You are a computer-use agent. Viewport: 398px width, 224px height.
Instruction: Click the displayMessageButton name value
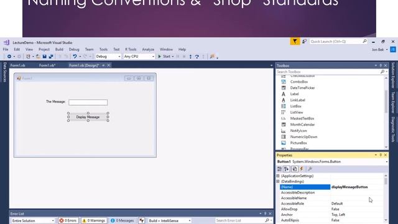349,187
